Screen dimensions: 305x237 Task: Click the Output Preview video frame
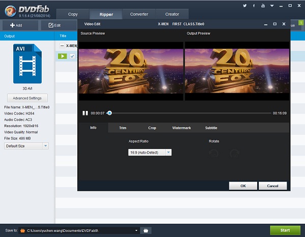click(237, 71)
